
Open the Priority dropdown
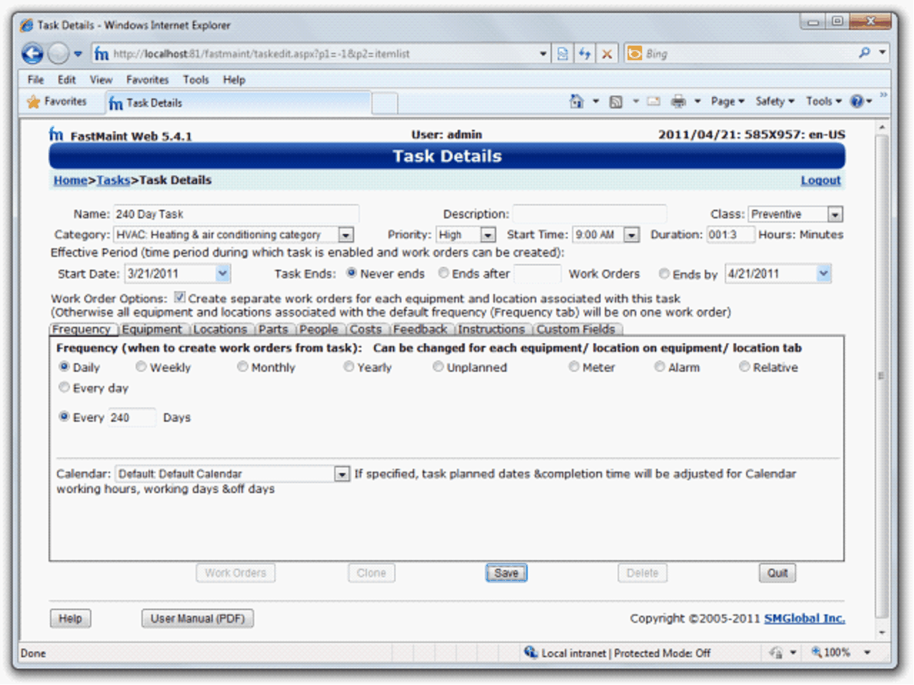488,235
